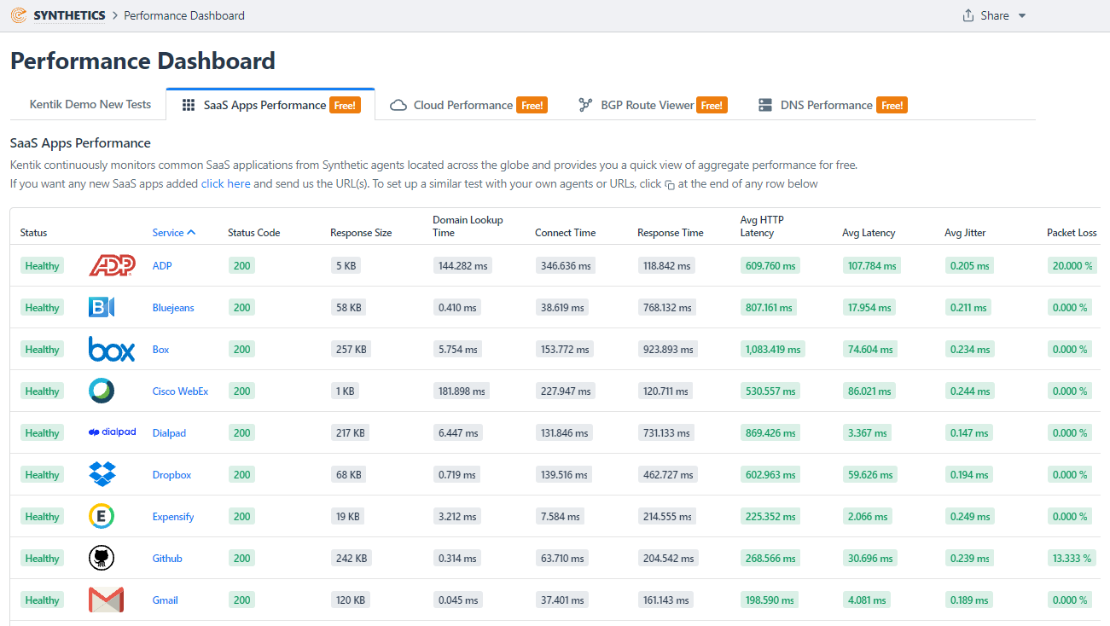This screenshot has height=626, width=1110.
Task: Open the Box service link
Action: pyautogui.click(x=161, y=350)
